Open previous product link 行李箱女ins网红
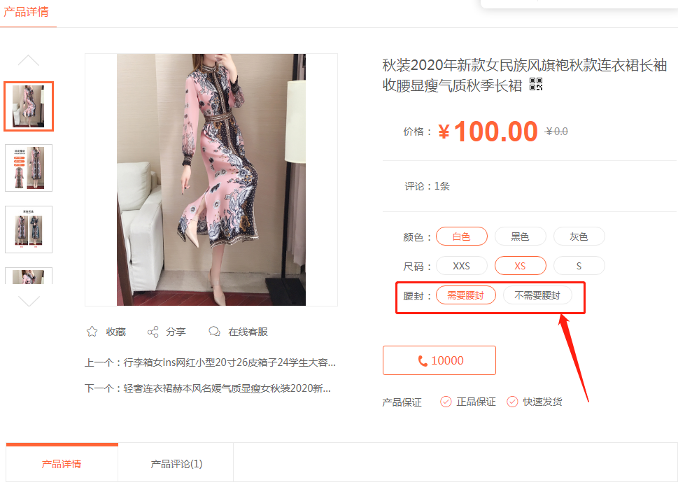This screenshot has width=678, height=487. (x=229, y=362)
